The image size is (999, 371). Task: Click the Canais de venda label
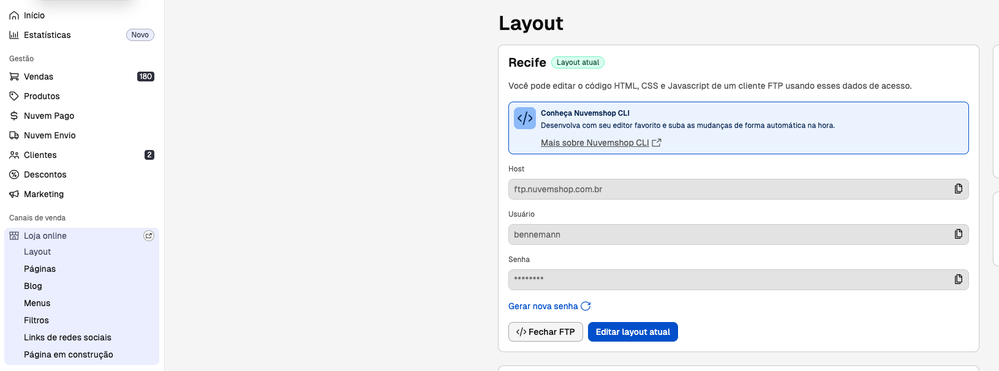click(x=37, y=218)
